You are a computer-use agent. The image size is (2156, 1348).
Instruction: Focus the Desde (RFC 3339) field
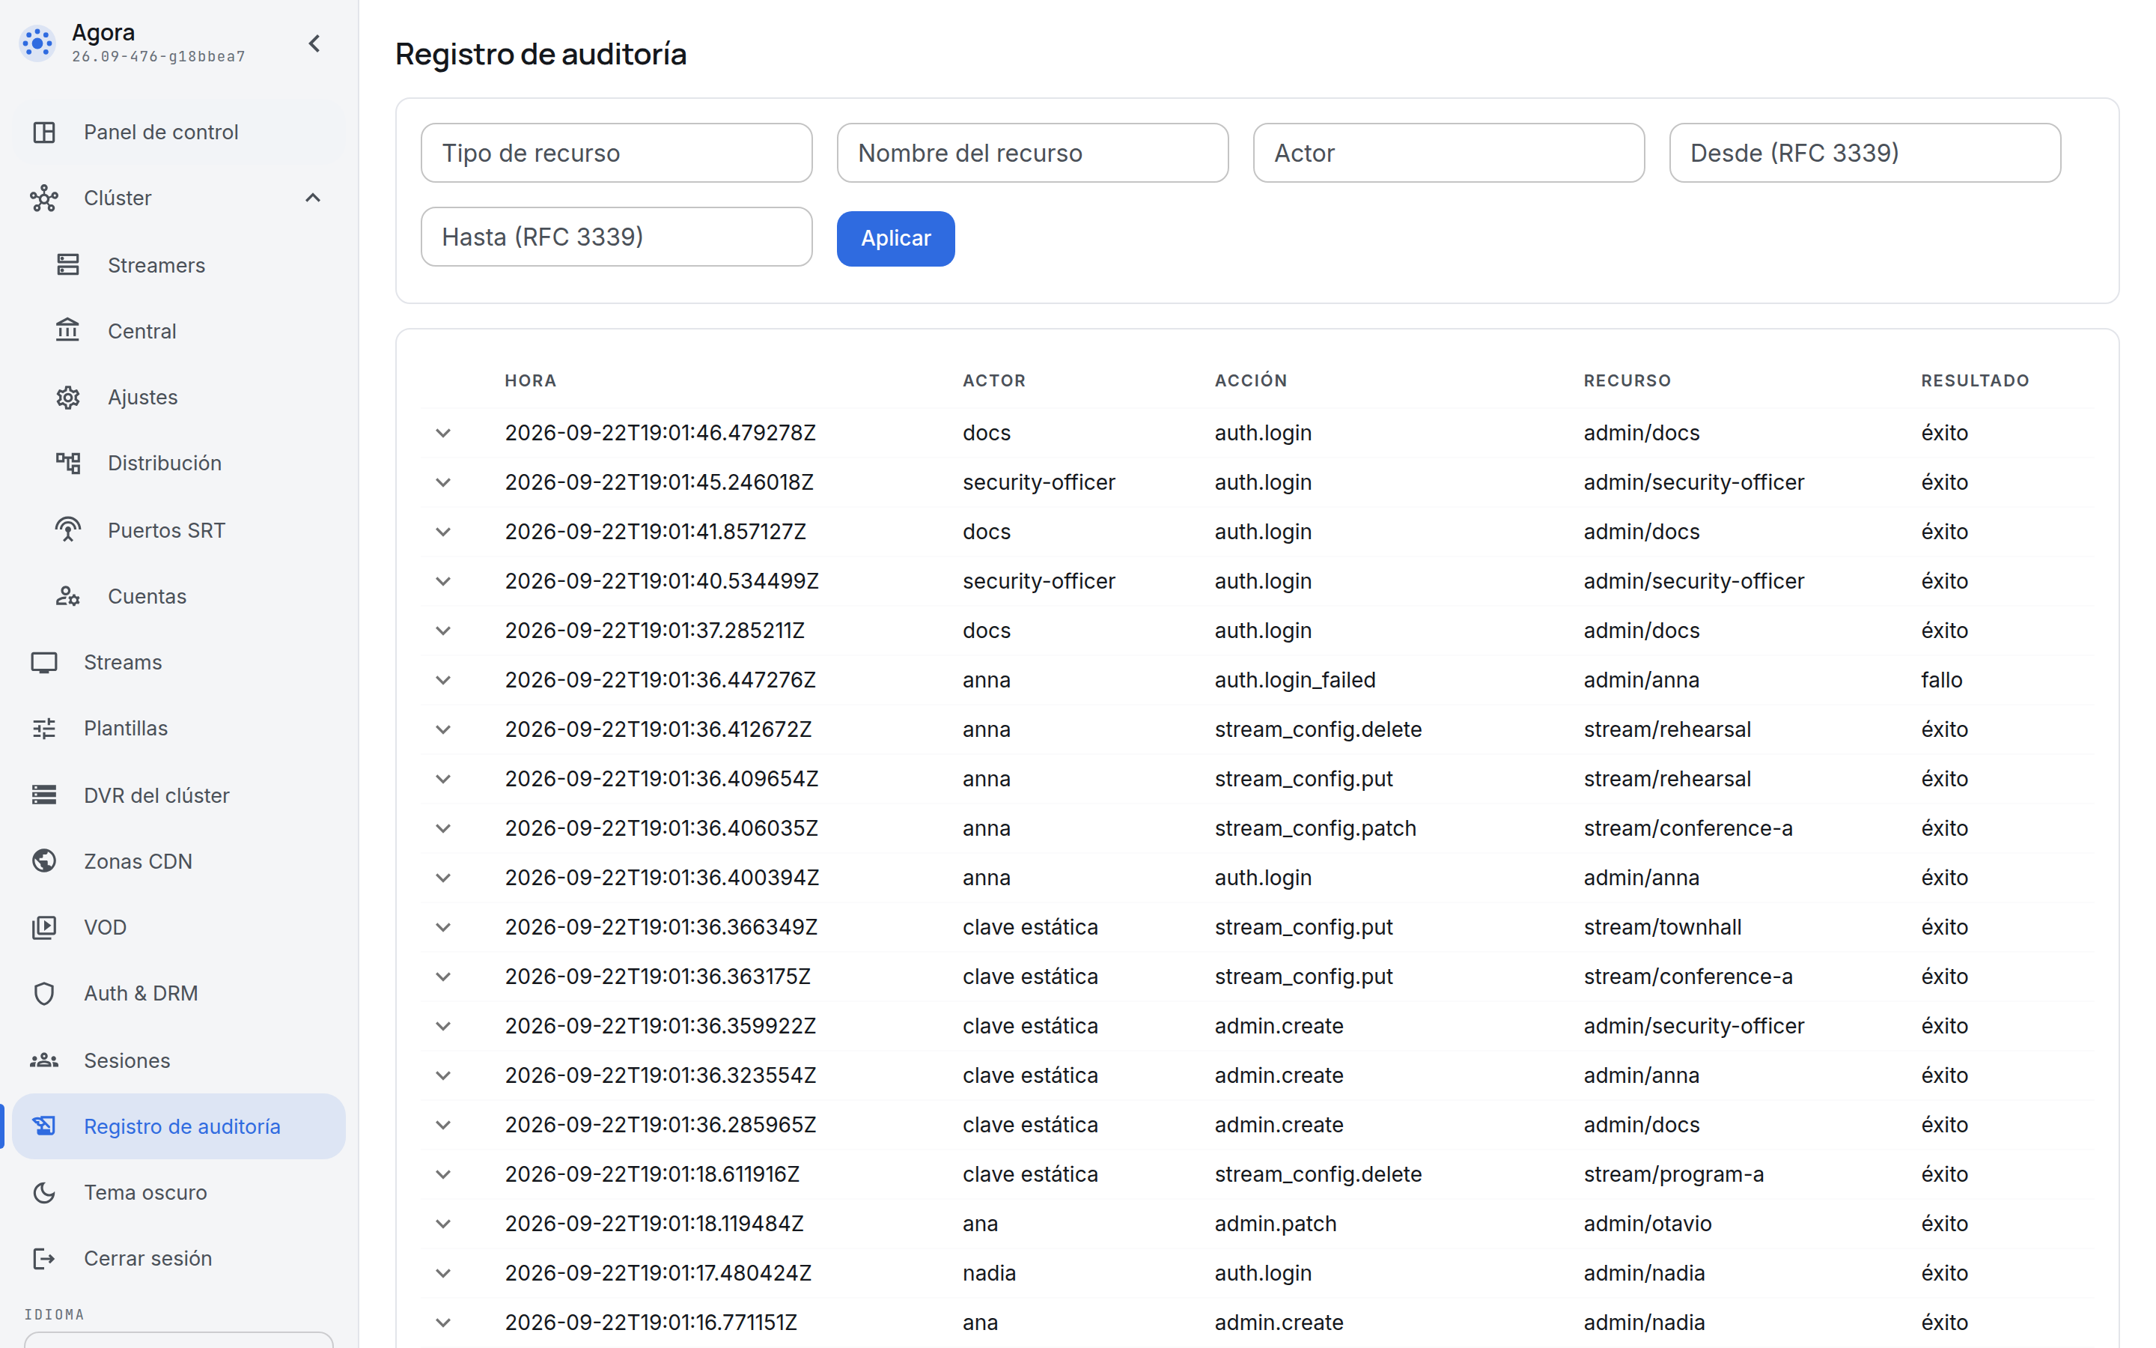pos(1865,153)
